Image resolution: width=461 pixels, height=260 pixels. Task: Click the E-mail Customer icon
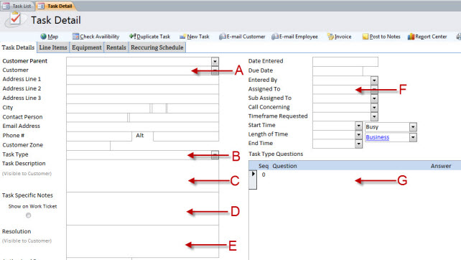tap(223, 37)
